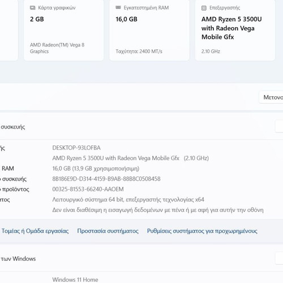This screenshot has height=283, width=283.
Task: Collapse the Windows specifications section header
Action: 141,258
